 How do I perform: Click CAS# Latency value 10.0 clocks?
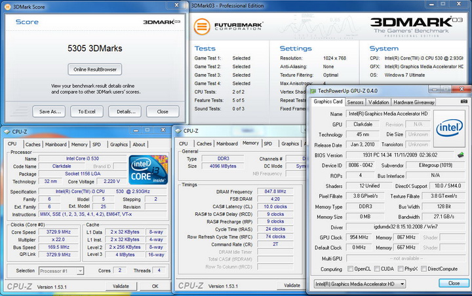pyautogui.click(x=275, y=207)
